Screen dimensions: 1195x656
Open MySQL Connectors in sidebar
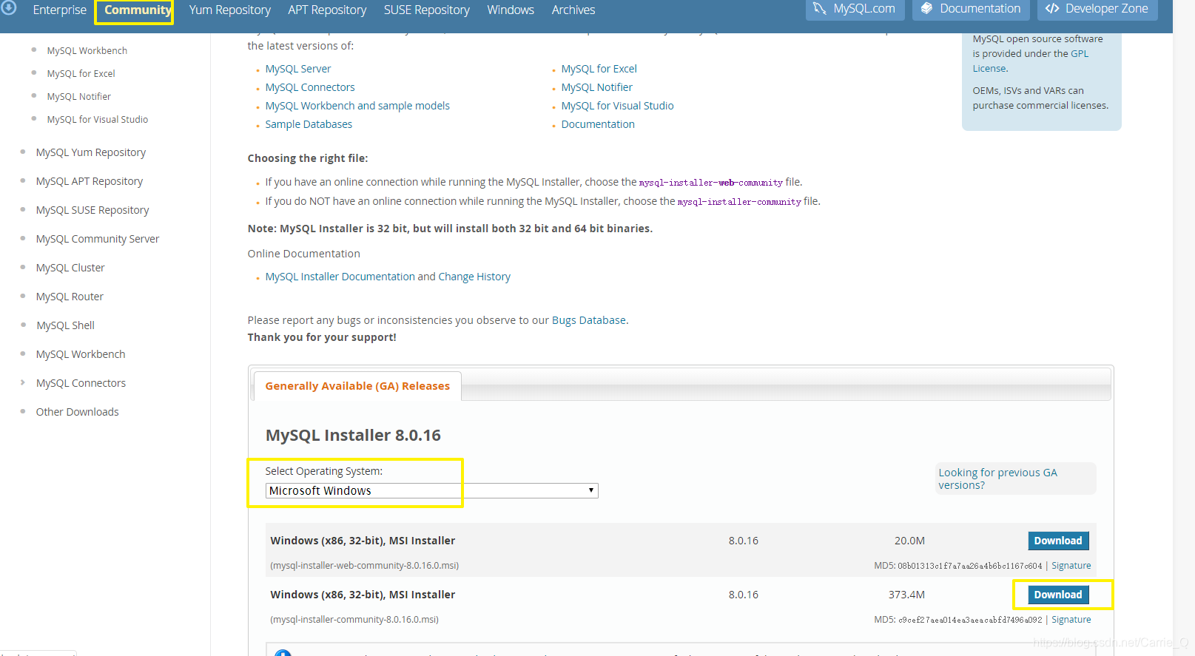click(x=81, y=383)
